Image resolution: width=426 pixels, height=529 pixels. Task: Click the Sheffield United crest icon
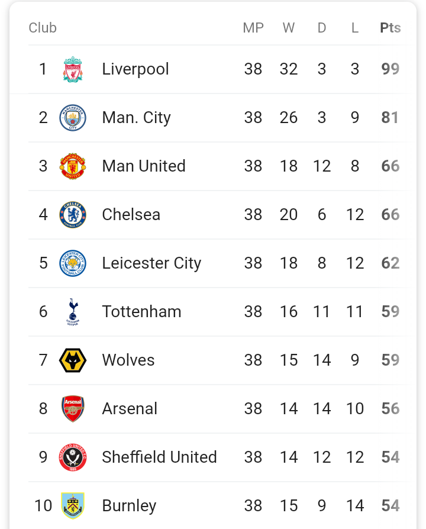click(x=73, y=457)
